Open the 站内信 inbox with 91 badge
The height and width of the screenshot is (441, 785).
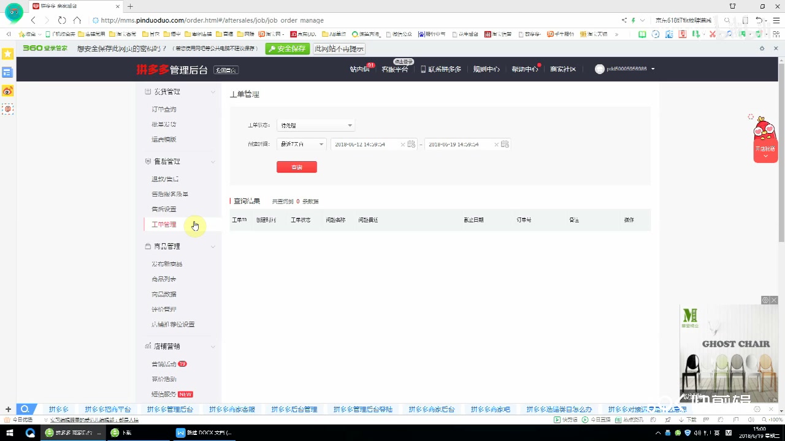[360, 69]
